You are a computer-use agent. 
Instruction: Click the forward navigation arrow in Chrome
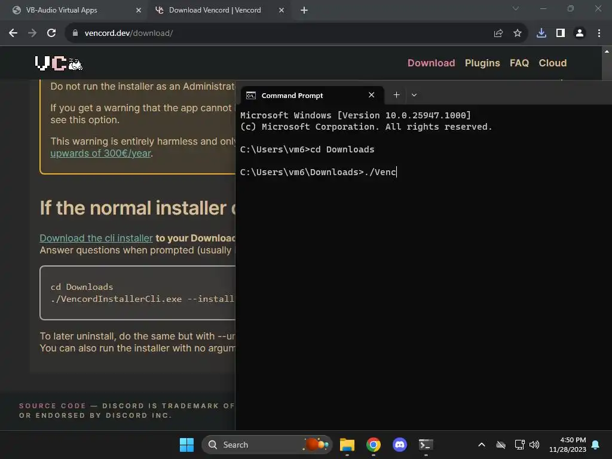pyautogui.click(x=32, y=33)
